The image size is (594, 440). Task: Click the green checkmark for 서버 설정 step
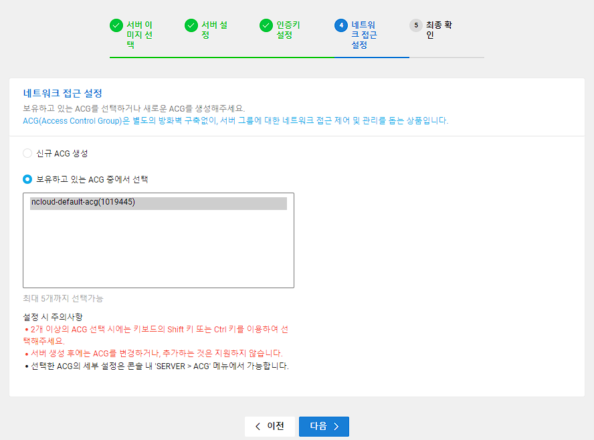coord(191,26)
